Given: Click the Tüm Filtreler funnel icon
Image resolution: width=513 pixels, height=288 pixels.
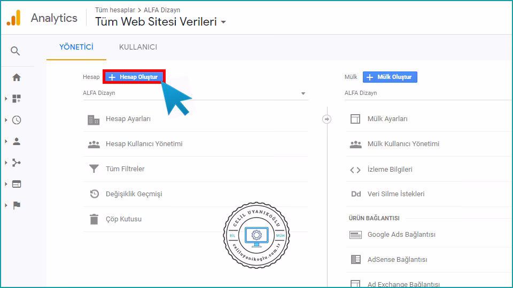Looking at the screenshot, I should click(94, 169).
